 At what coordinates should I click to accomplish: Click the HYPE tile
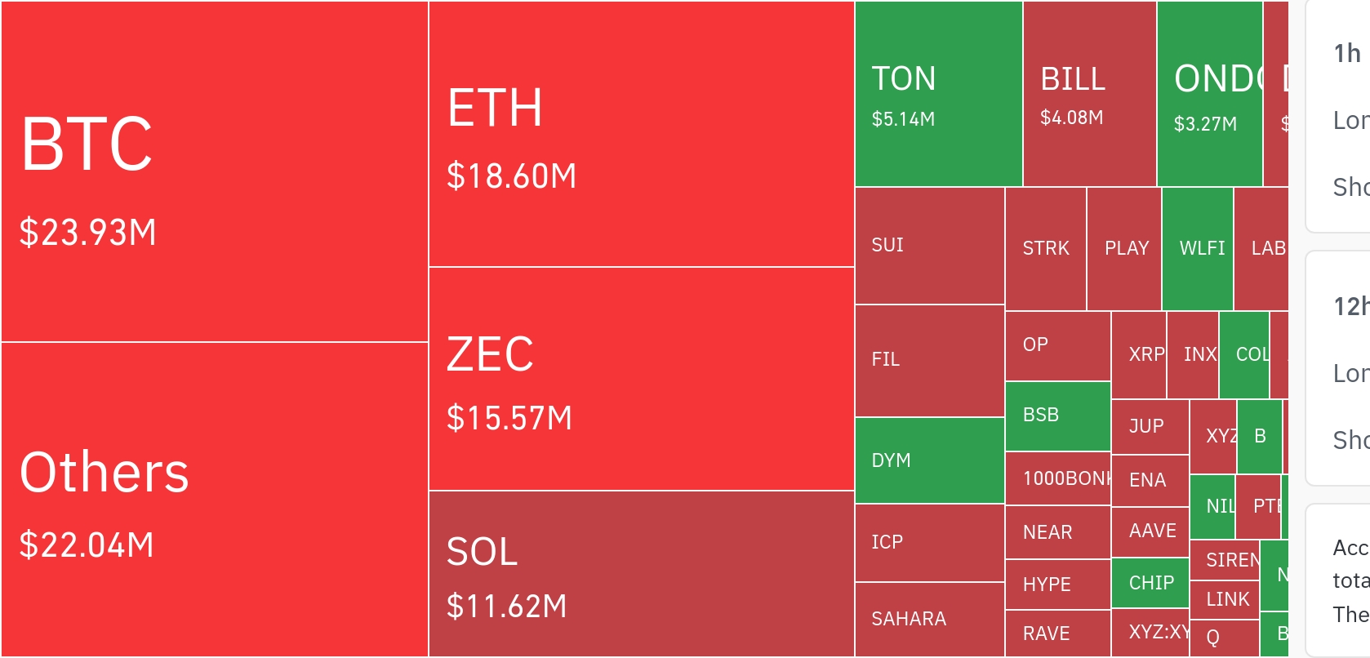click(x=1058, y=585)
